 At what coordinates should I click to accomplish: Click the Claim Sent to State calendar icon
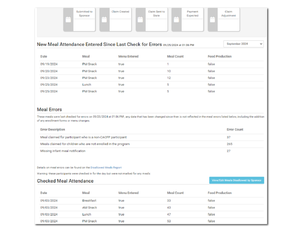tap(140, 20)
